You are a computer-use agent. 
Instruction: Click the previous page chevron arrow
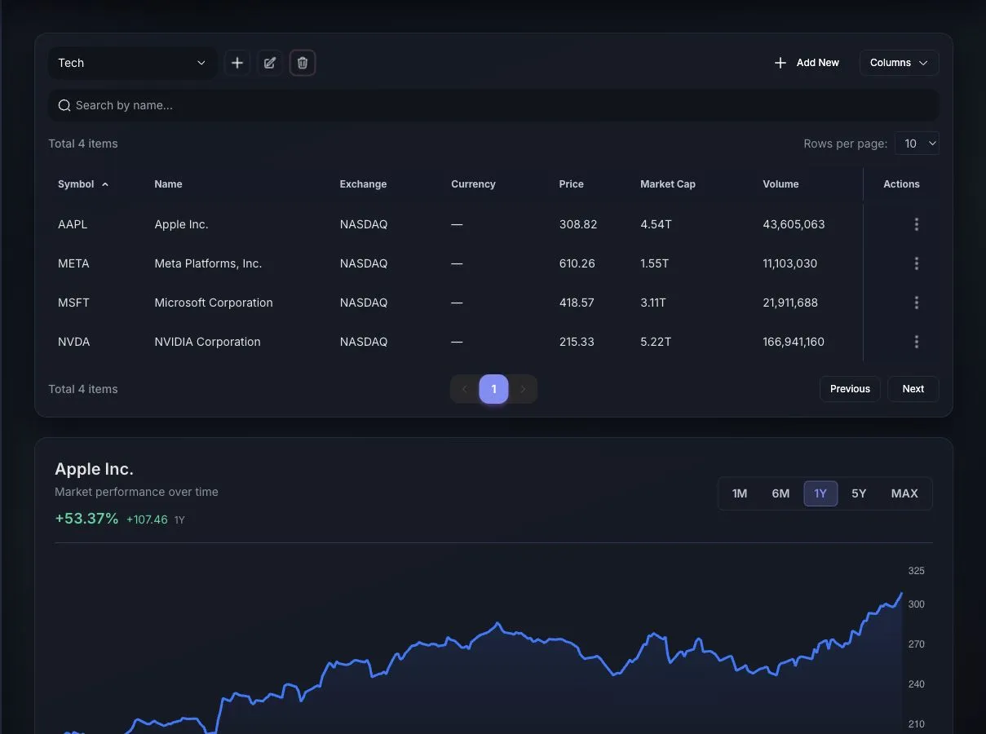(465, 389)
